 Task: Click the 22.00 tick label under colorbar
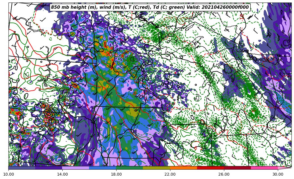(x=170, y=174)
